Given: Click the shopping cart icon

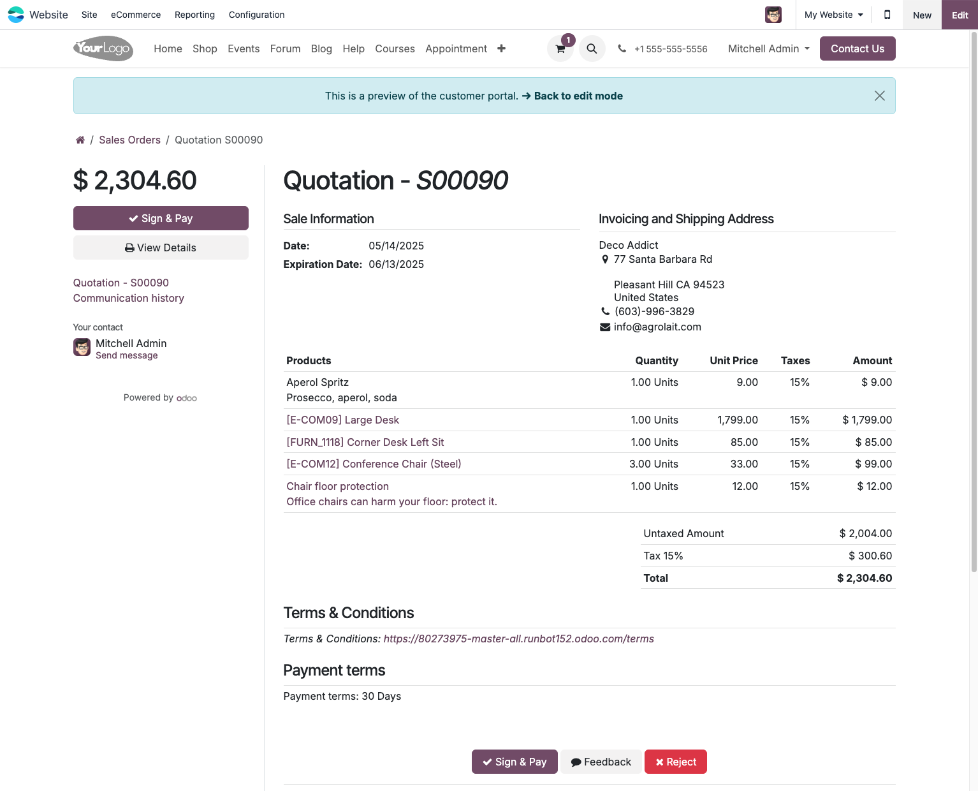Looking at the screenshot, I should (560, 48).
